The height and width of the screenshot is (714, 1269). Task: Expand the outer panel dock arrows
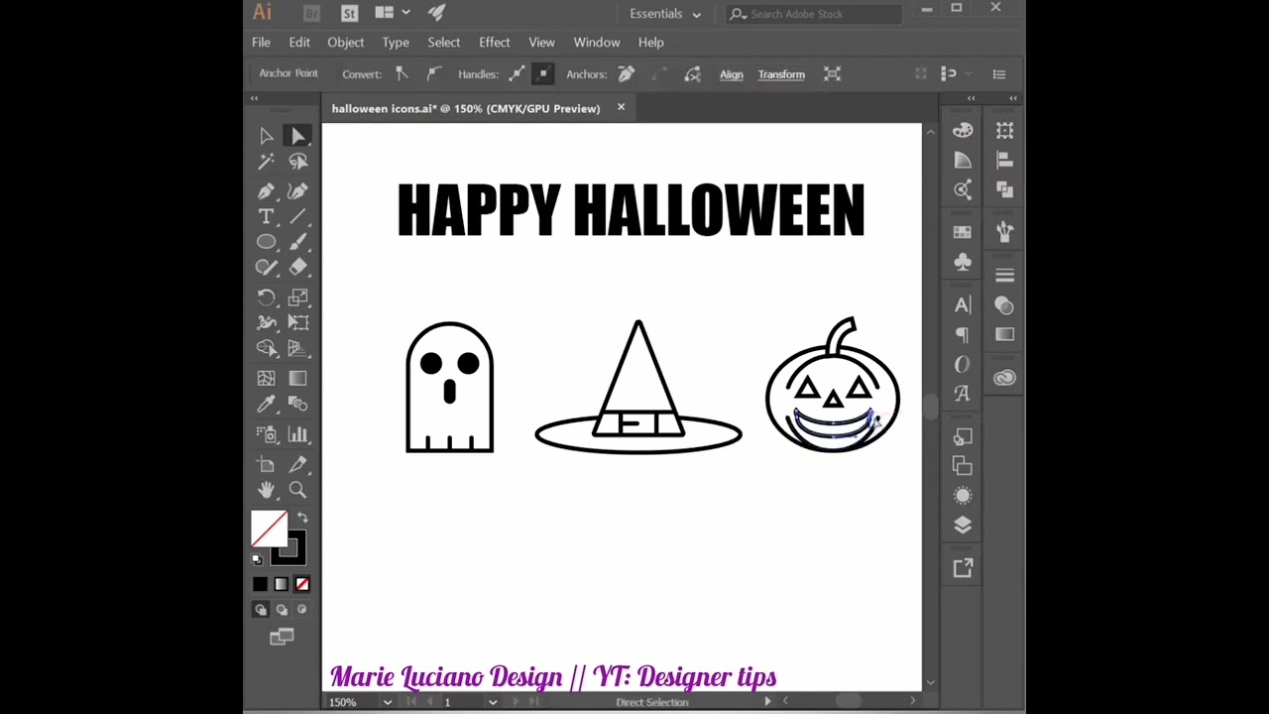pyautogui.click(x=1013, y=98)
